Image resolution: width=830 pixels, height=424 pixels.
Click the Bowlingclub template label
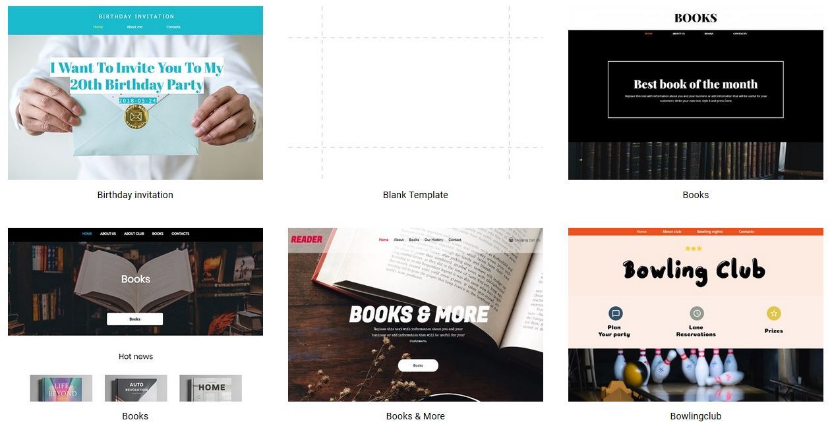point(696,416)
